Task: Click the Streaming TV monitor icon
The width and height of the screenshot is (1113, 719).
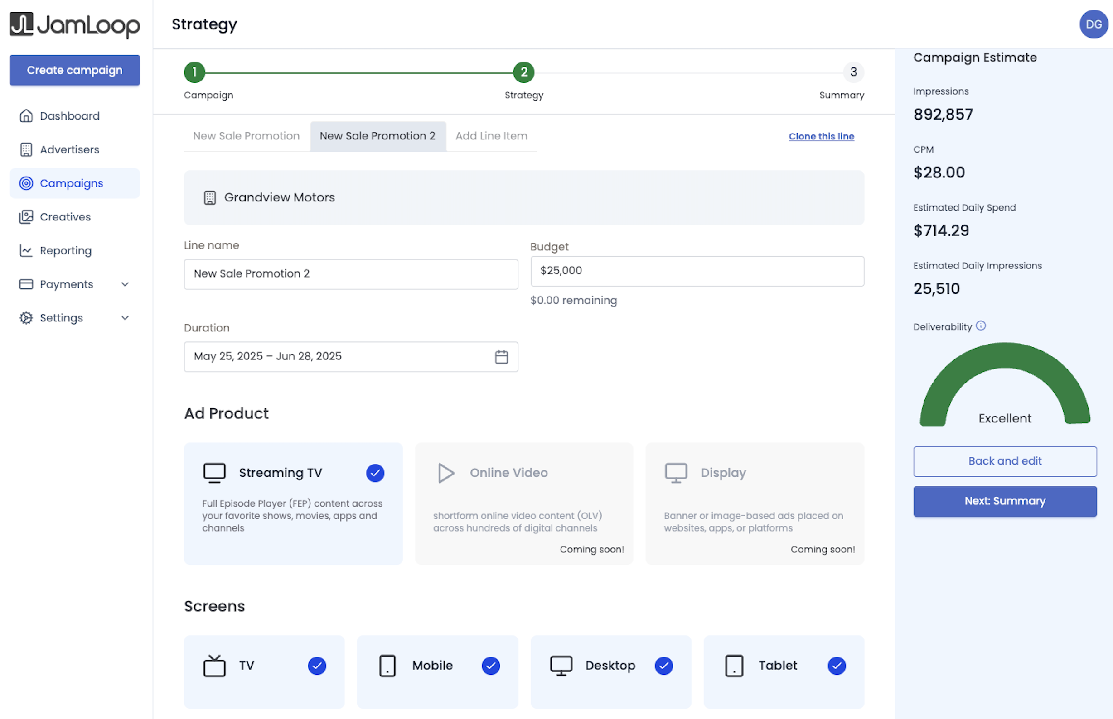Action: 214,473
